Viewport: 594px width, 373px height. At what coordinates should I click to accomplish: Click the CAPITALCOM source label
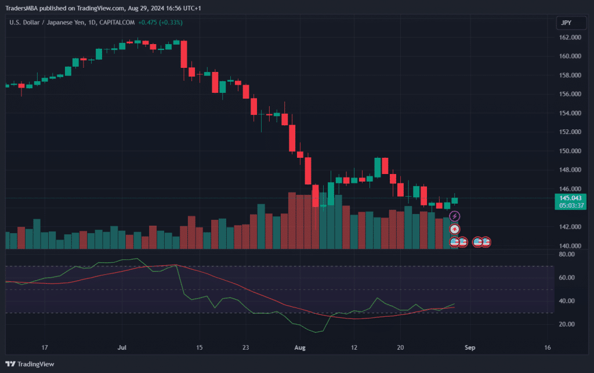click(116, 23)
